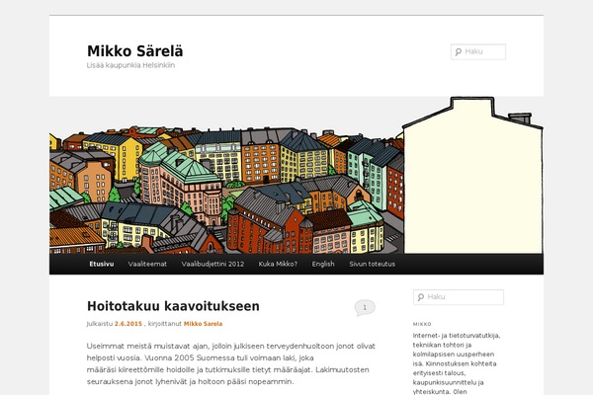Click sidebar text Internet- ja tietoturvatutkija
The height and width of the screenshot is (395, 593).
click(x=457, y=336)
